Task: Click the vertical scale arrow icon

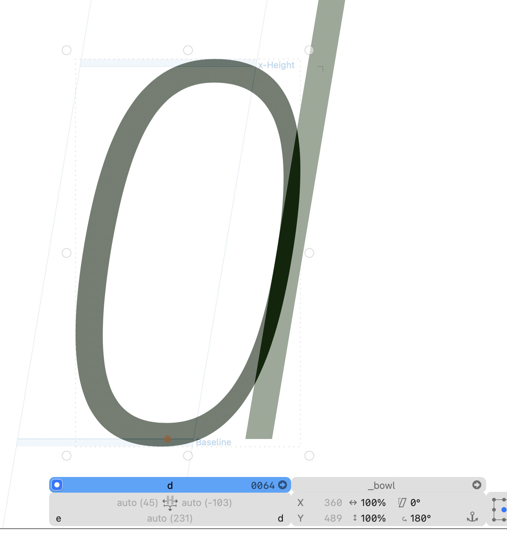Action: click(355, 518)
